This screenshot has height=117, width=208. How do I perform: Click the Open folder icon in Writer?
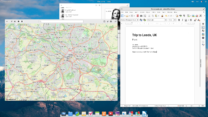127,16
